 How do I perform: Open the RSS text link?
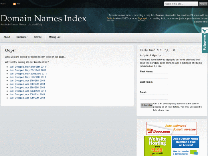click(x=18, y=4)
